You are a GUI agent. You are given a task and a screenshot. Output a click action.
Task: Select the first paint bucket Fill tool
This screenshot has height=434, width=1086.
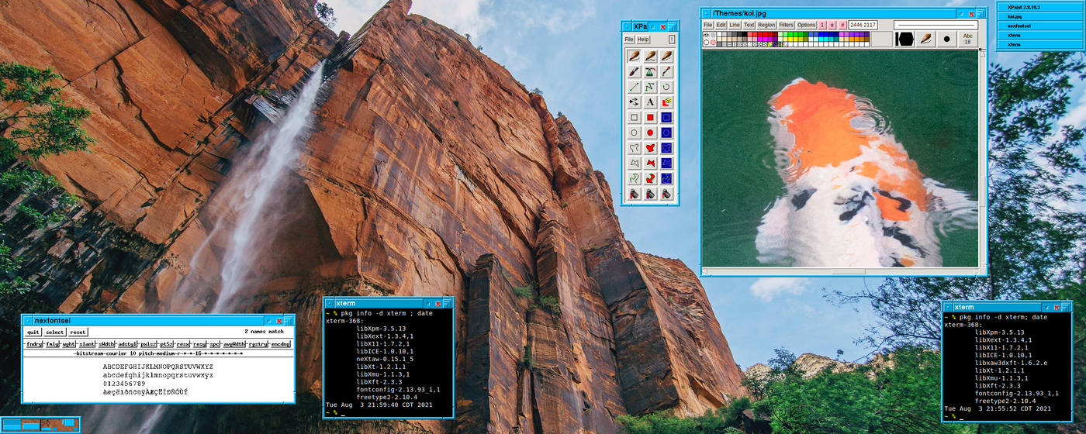pos(634,193)
